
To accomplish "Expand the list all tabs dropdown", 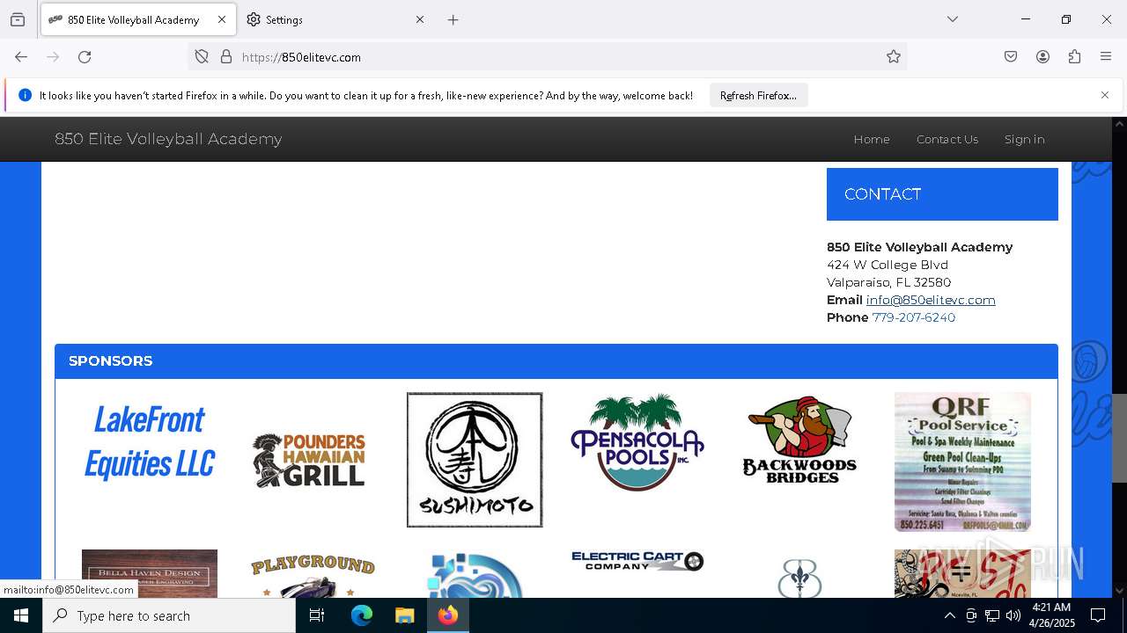I will (x=952, y=19).
